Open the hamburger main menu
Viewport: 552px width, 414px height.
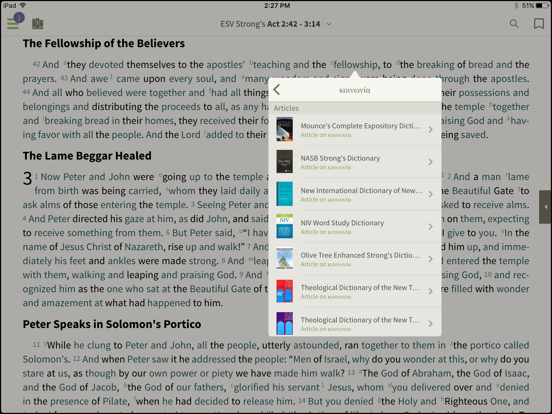[13, 24]
